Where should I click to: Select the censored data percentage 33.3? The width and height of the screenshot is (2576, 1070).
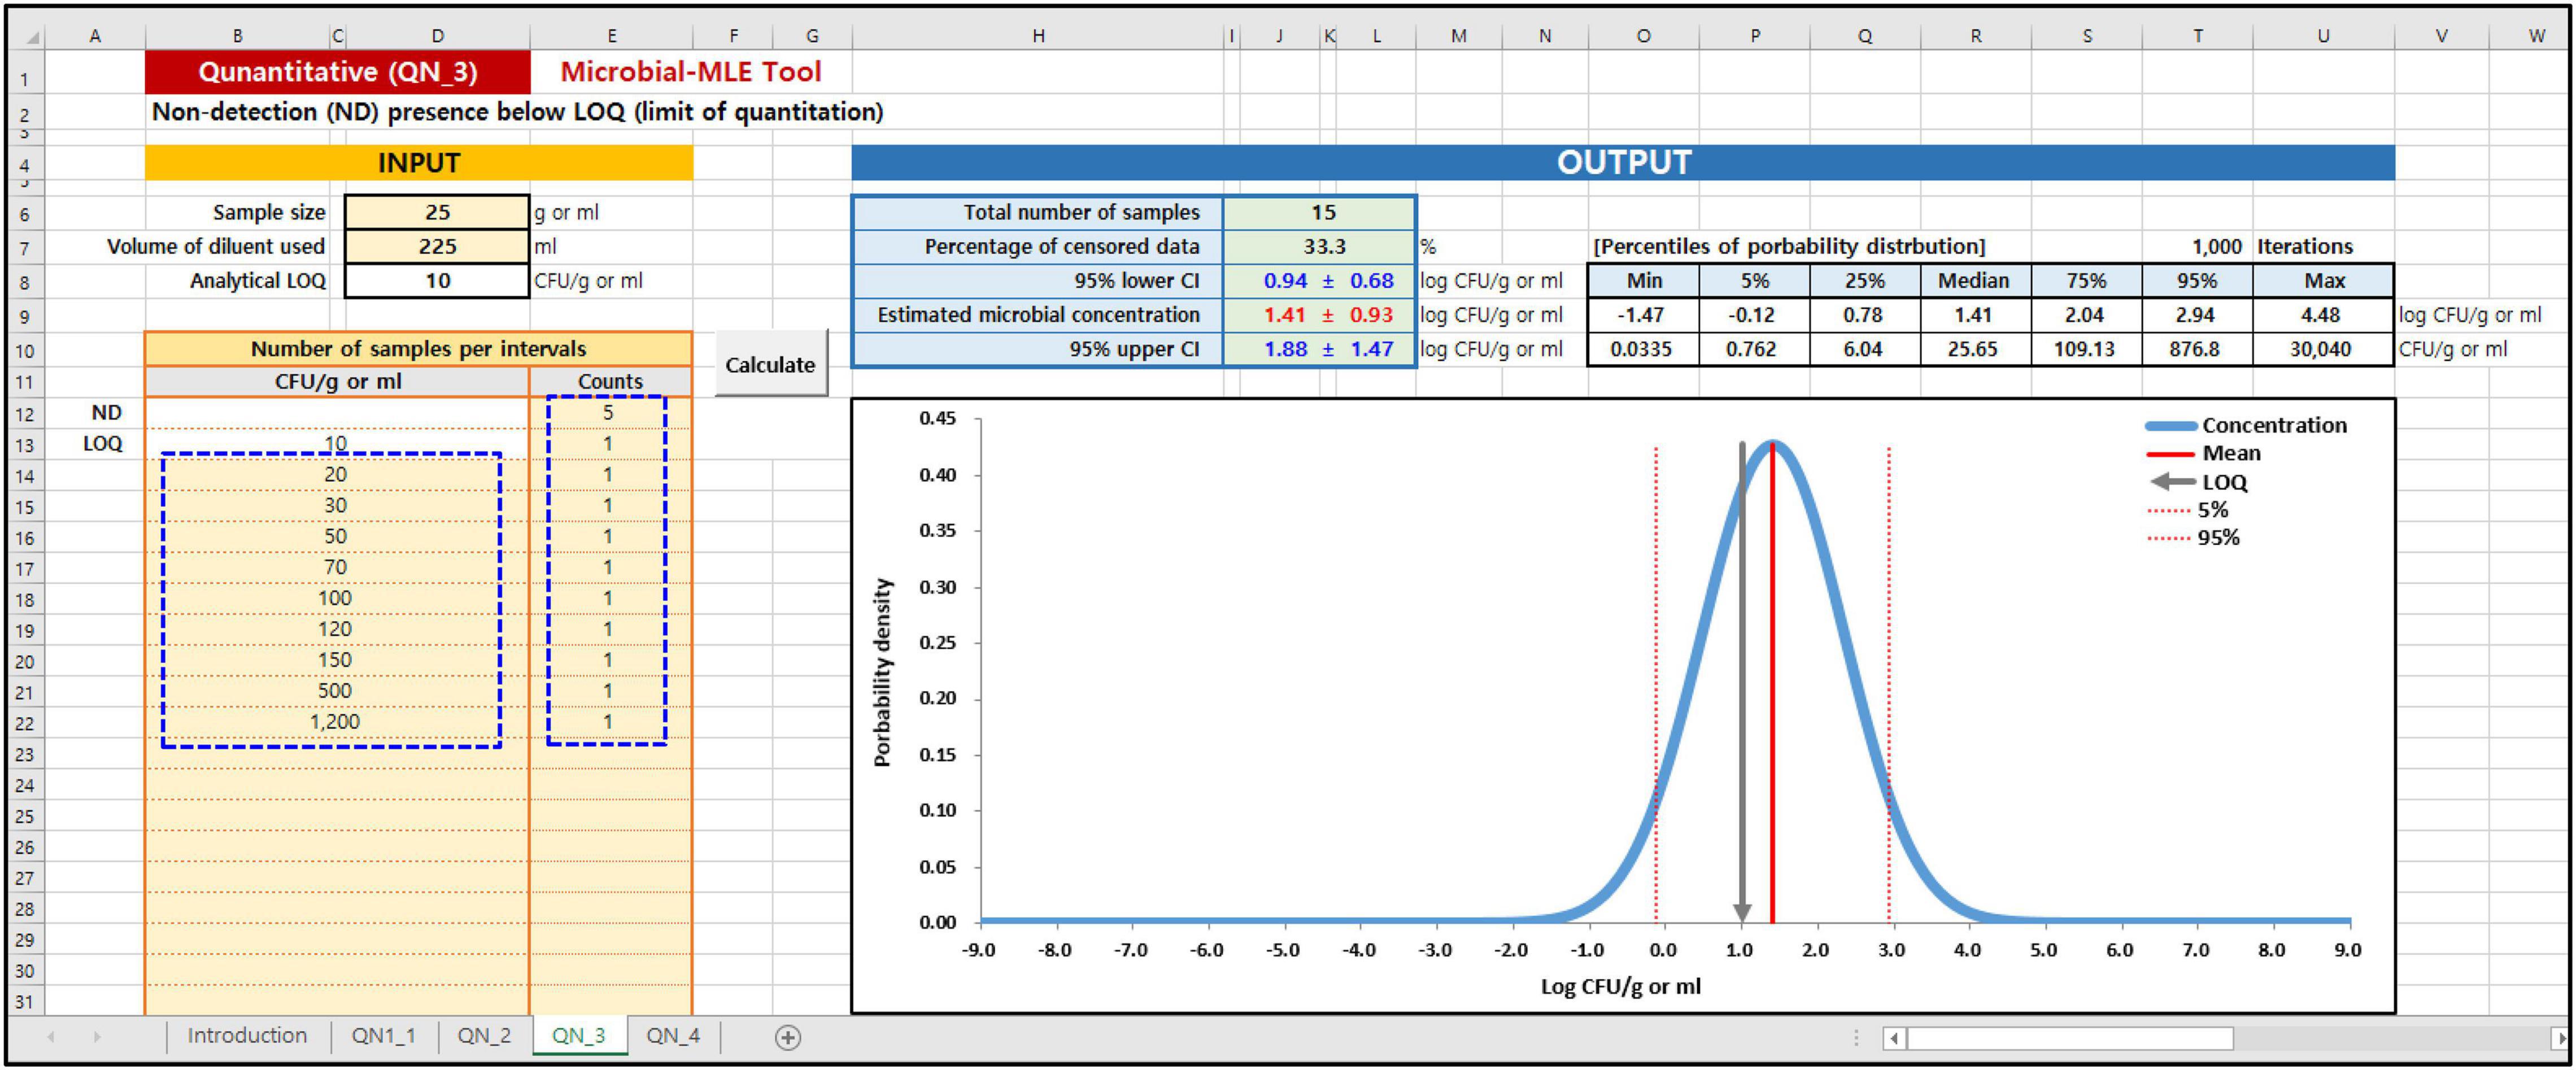click(x=1320, y=246)
